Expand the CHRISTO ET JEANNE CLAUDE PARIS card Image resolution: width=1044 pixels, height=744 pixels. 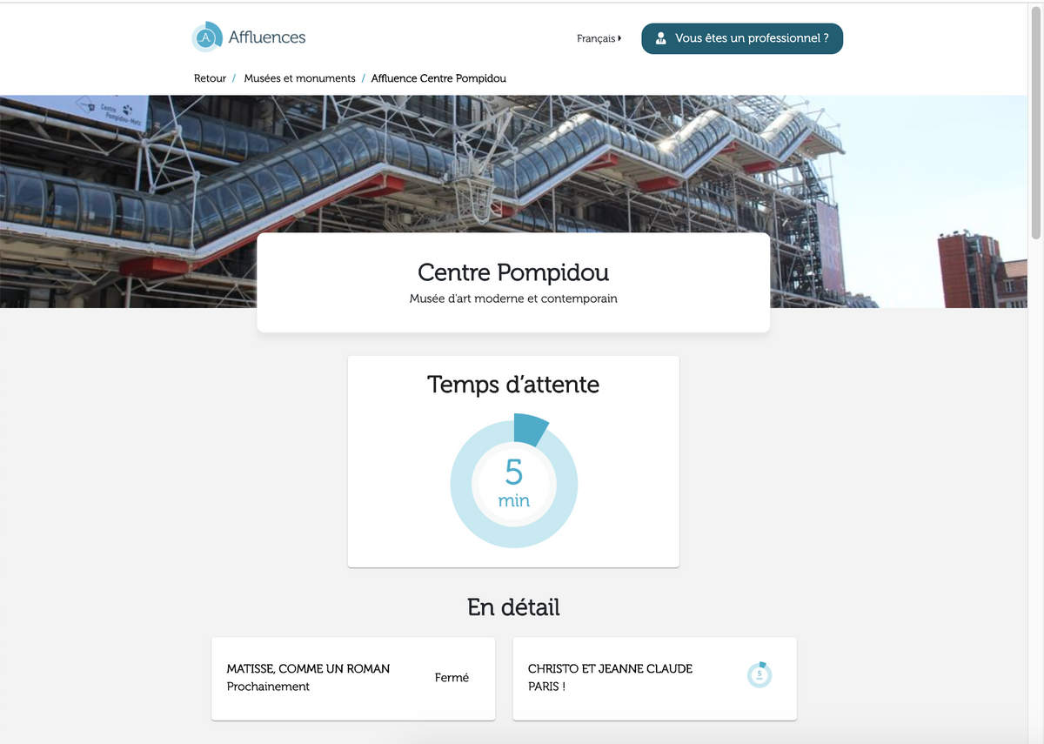tap(654, 678)
